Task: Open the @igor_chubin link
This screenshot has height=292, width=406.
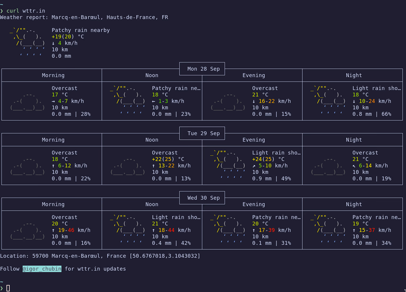Action: tap(42, 269)
